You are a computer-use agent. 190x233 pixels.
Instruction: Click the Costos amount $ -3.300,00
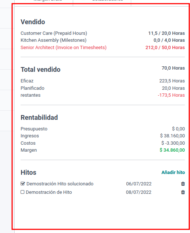[173, 143]
